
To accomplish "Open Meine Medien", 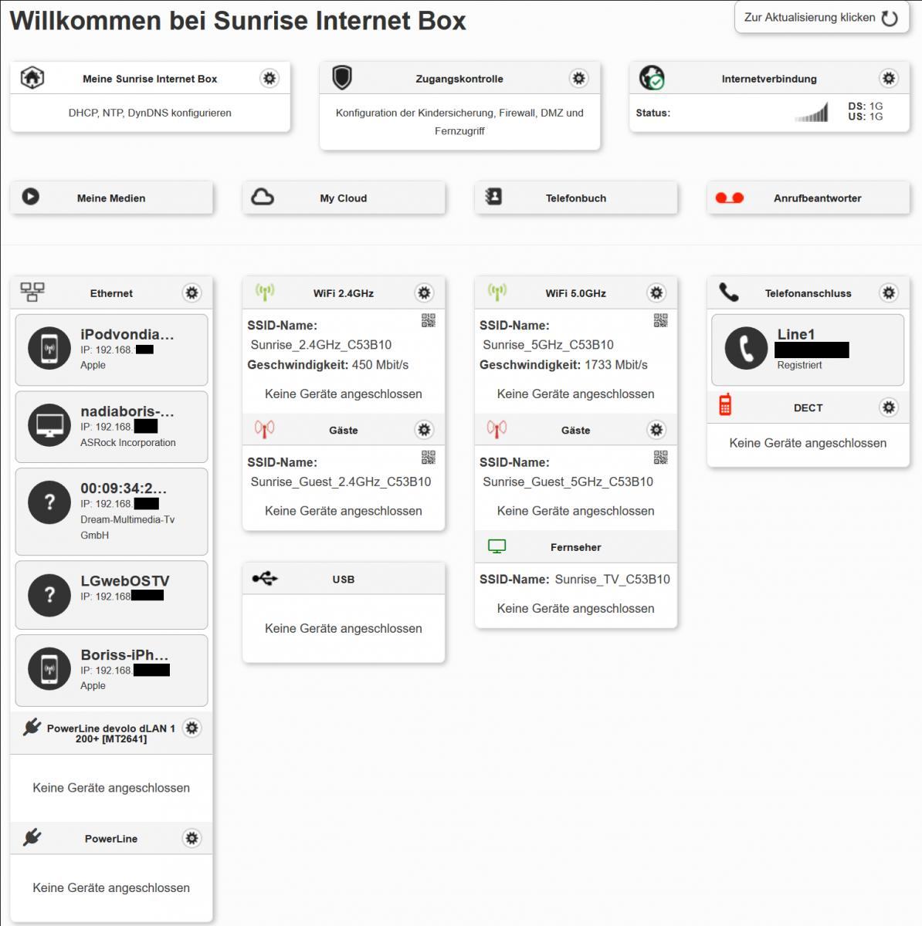I will (111, 198).
